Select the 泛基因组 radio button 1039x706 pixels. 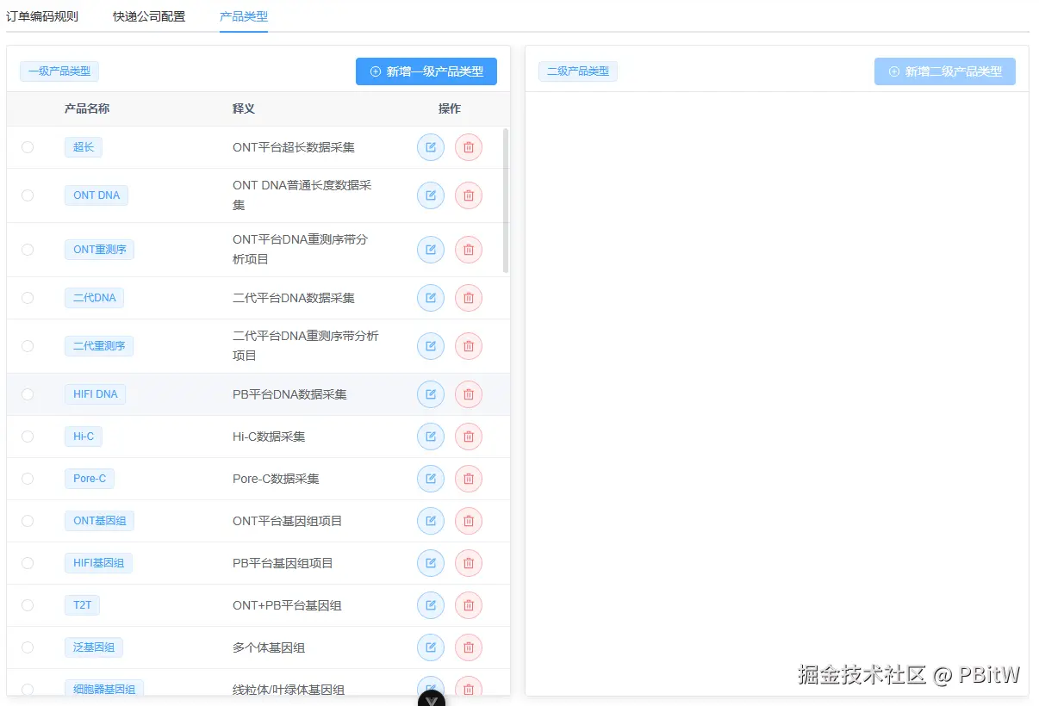(x=28, y=647)
